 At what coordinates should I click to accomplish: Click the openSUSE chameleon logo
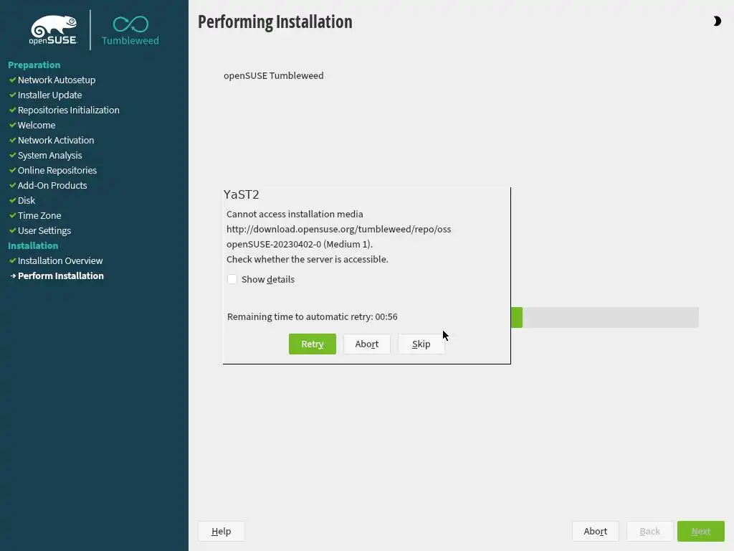[x=53, y=30]
